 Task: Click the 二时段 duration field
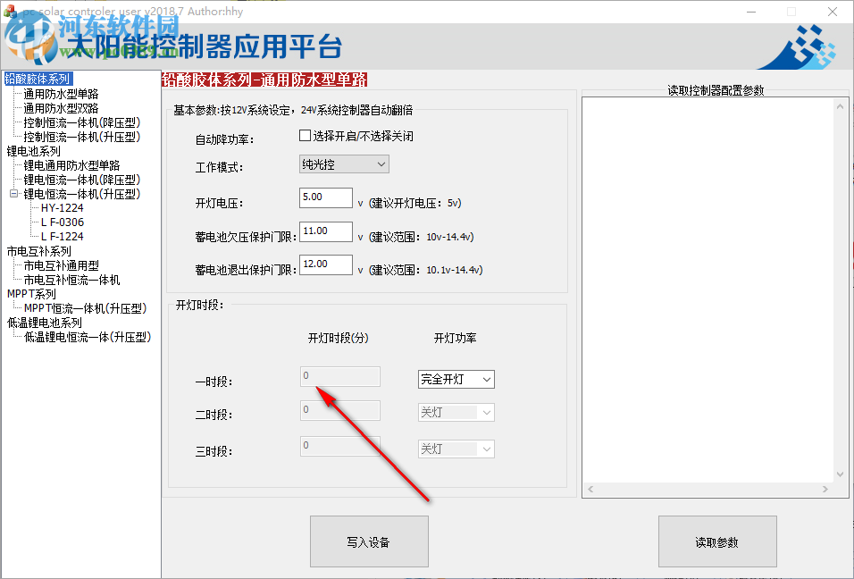tap(340, 410)
